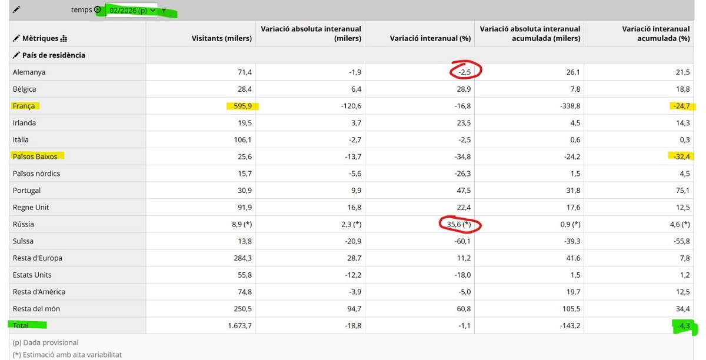The image size is (706, 360).
Task: Click the circled -2,5 in Alemanya row
Action: pyautogui.click(x=464, y=72)
